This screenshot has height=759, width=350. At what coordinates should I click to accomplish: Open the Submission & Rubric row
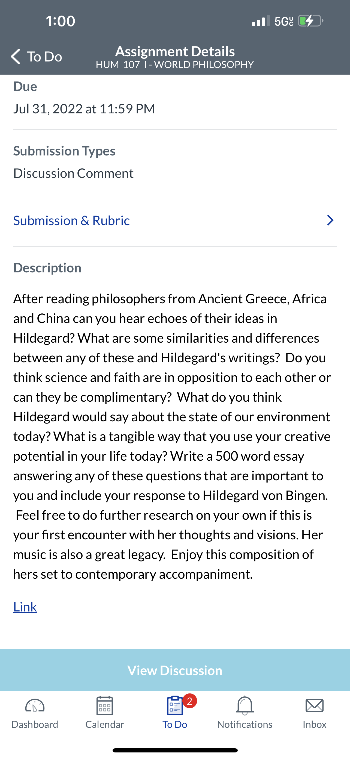click(x=175, y=220)
